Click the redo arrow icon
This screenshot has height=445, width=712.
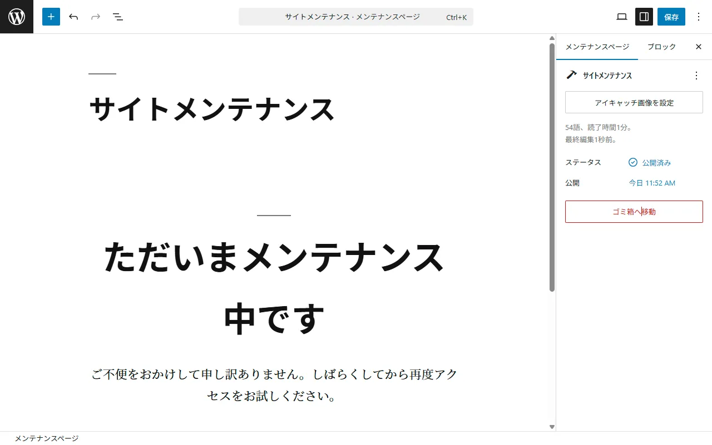96,17
